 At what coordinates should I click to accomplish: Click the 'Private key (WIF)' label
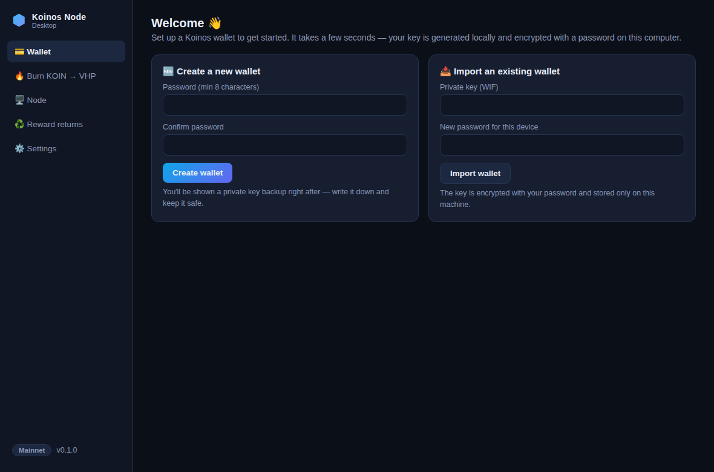(468, 87)
